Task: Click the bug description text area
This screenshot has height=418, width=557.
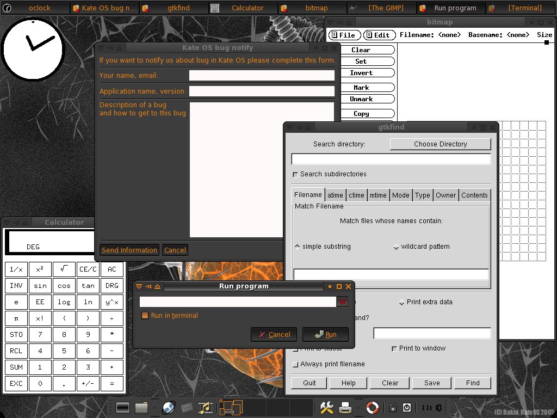Action: pyautogui.click(x=262, y=170)
